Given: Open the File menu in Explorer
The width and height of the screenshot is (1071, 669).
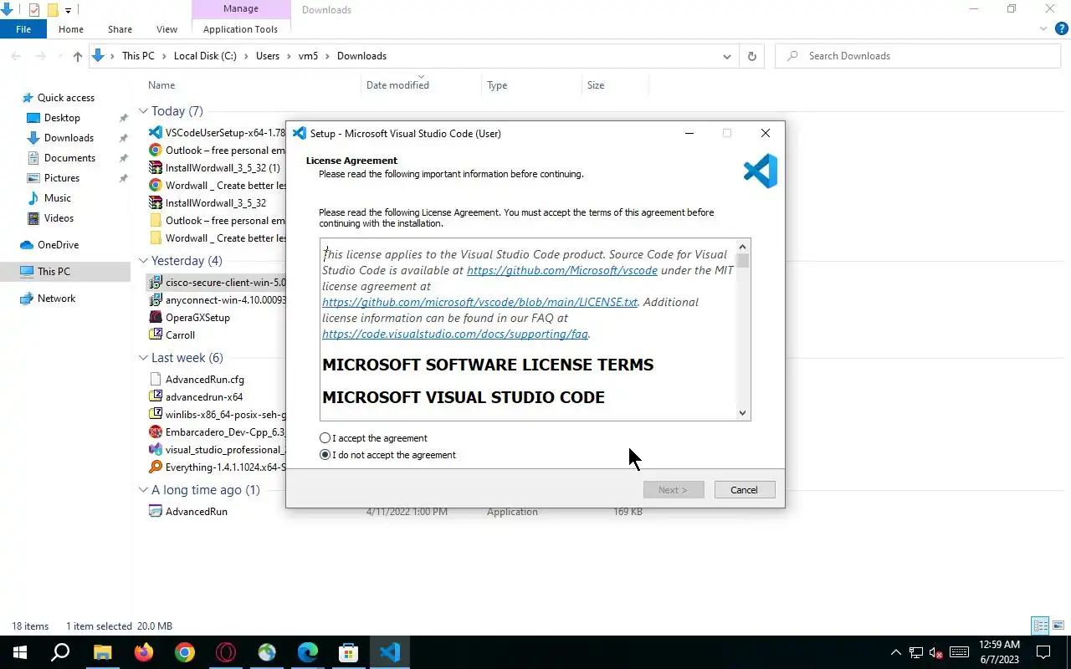Looking at the screenshot, I should pyautogui.click(x=23, y=29).
